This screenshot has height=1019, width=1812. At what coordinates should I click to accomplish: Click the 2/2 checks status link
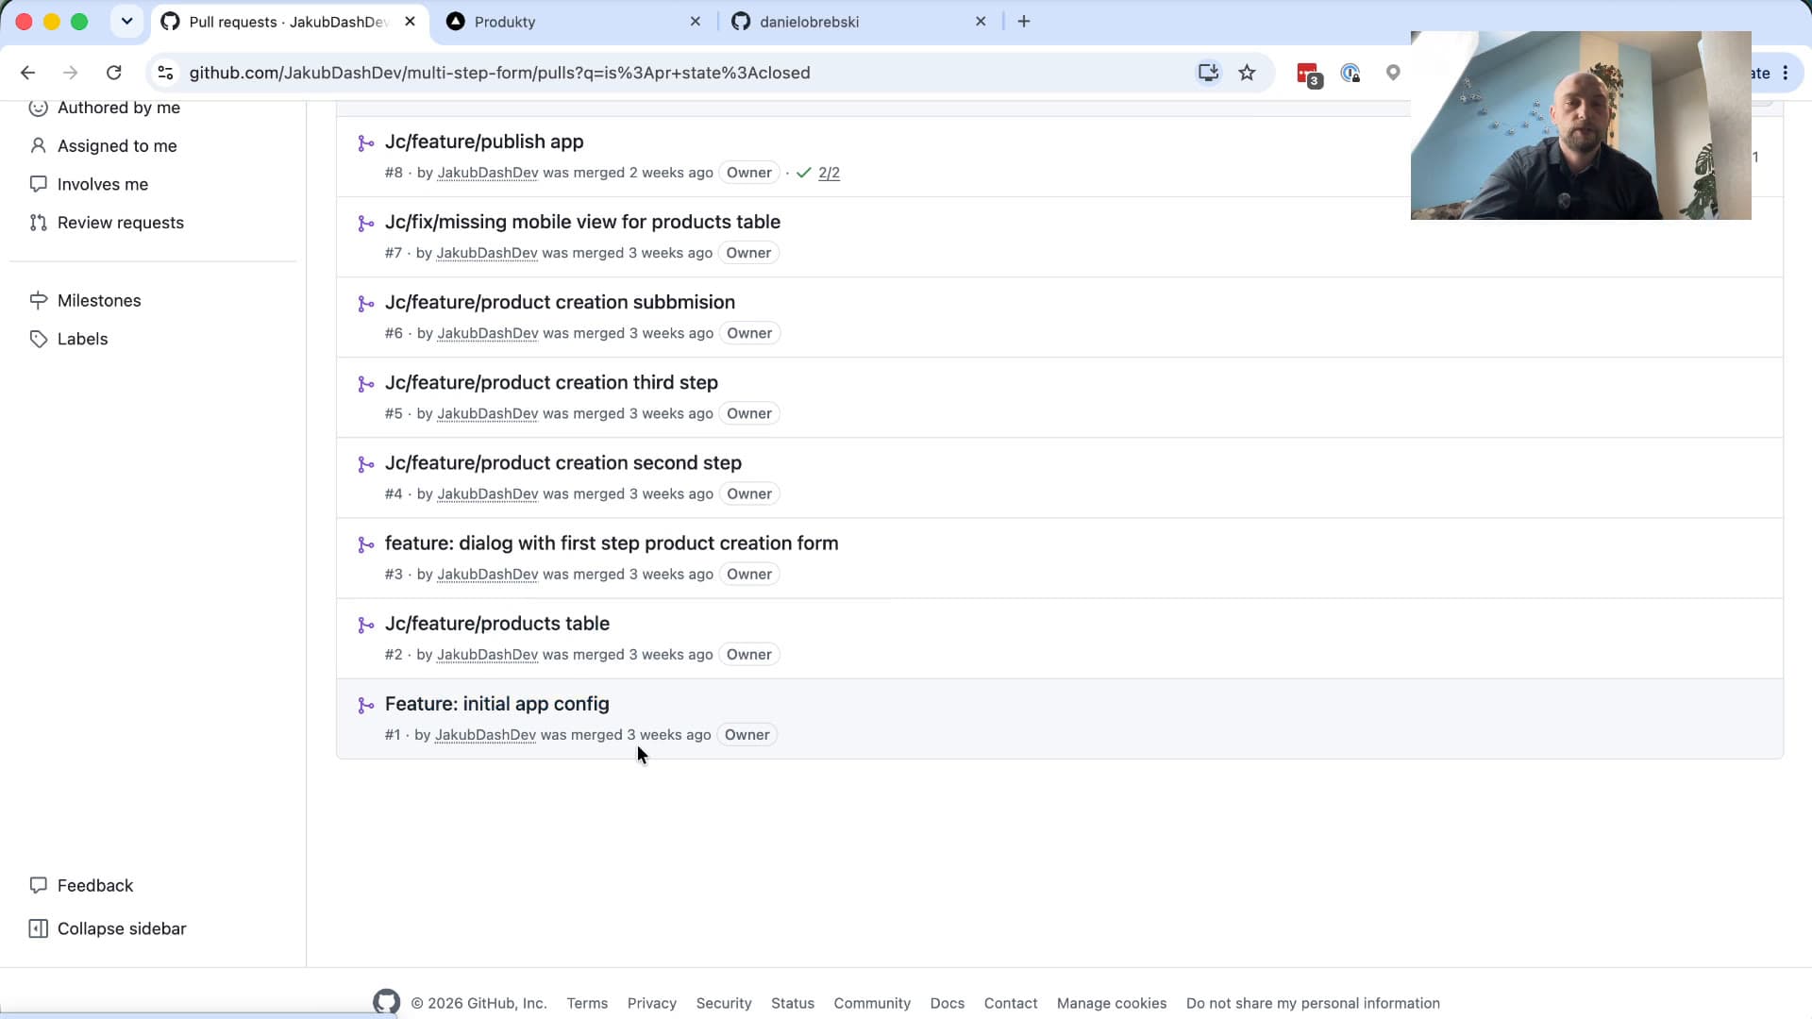point(829,173)
